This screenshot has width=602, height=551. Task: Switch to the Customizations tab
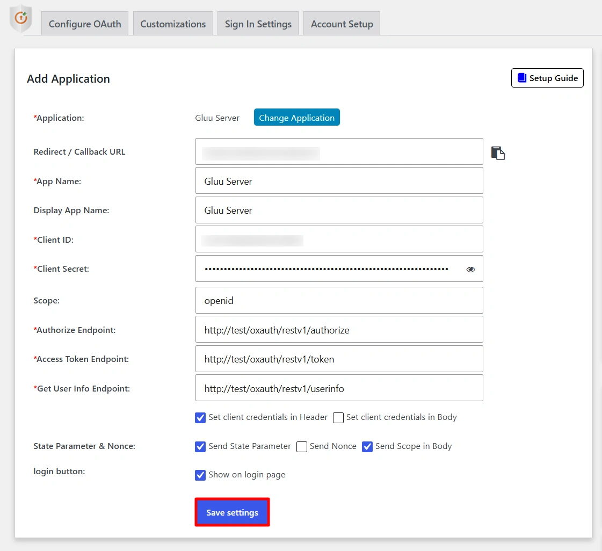point(173,24)
